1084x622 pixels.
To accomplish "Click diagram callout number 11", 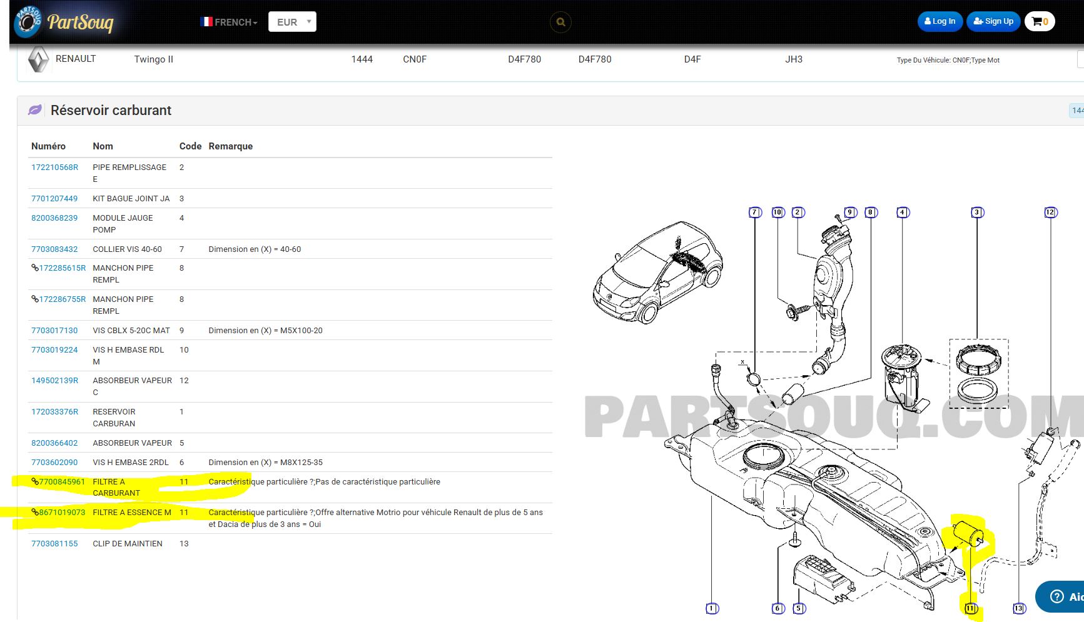I will (x=971, y=608).
